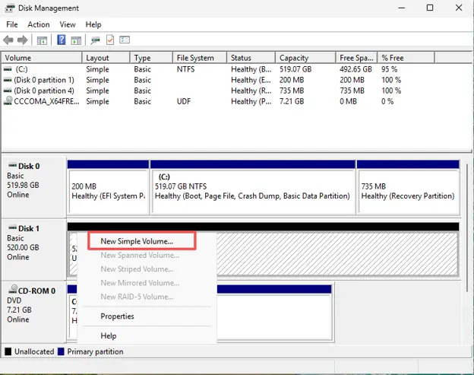Sort by the % Free column header
This screenshot has width=474, height=375.
coord(406,58)
